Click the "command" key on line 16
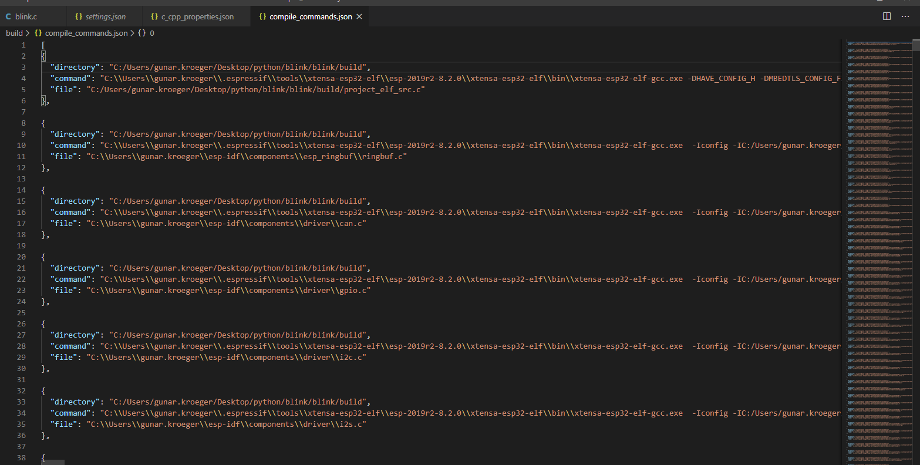Viewport: 920px width, 465px height. [x=70, y=213]
